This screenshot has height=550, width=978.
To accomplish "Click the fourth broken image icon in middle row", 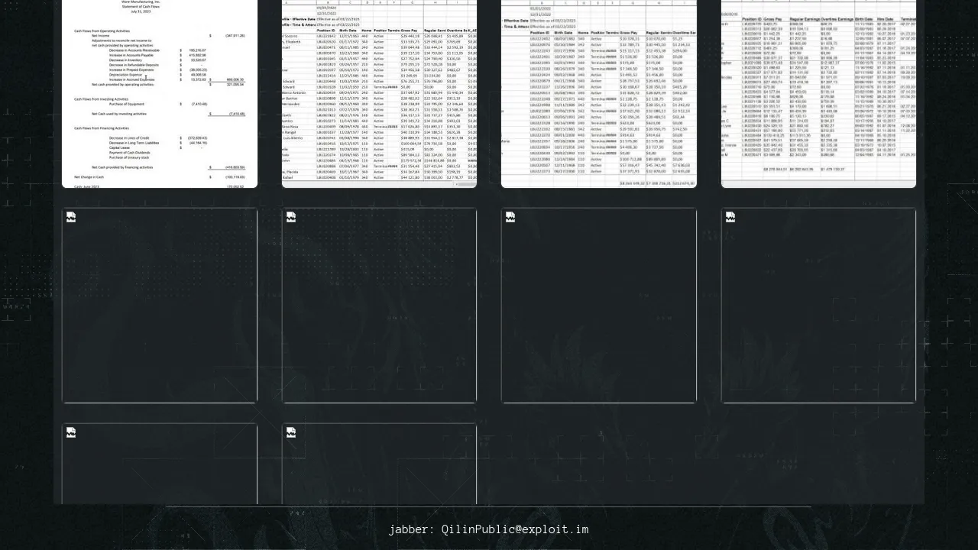I will [x=730, y=218].
